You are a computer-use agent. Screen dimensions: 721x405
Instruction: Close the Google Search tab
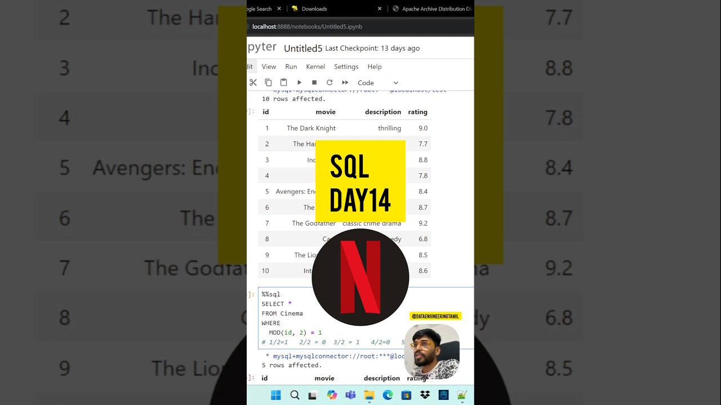279,8
